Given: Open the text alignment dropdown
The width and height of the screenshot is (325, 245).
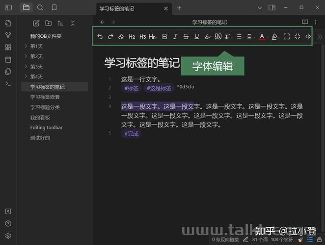Looking at the screenshot, I should point(250,37).
